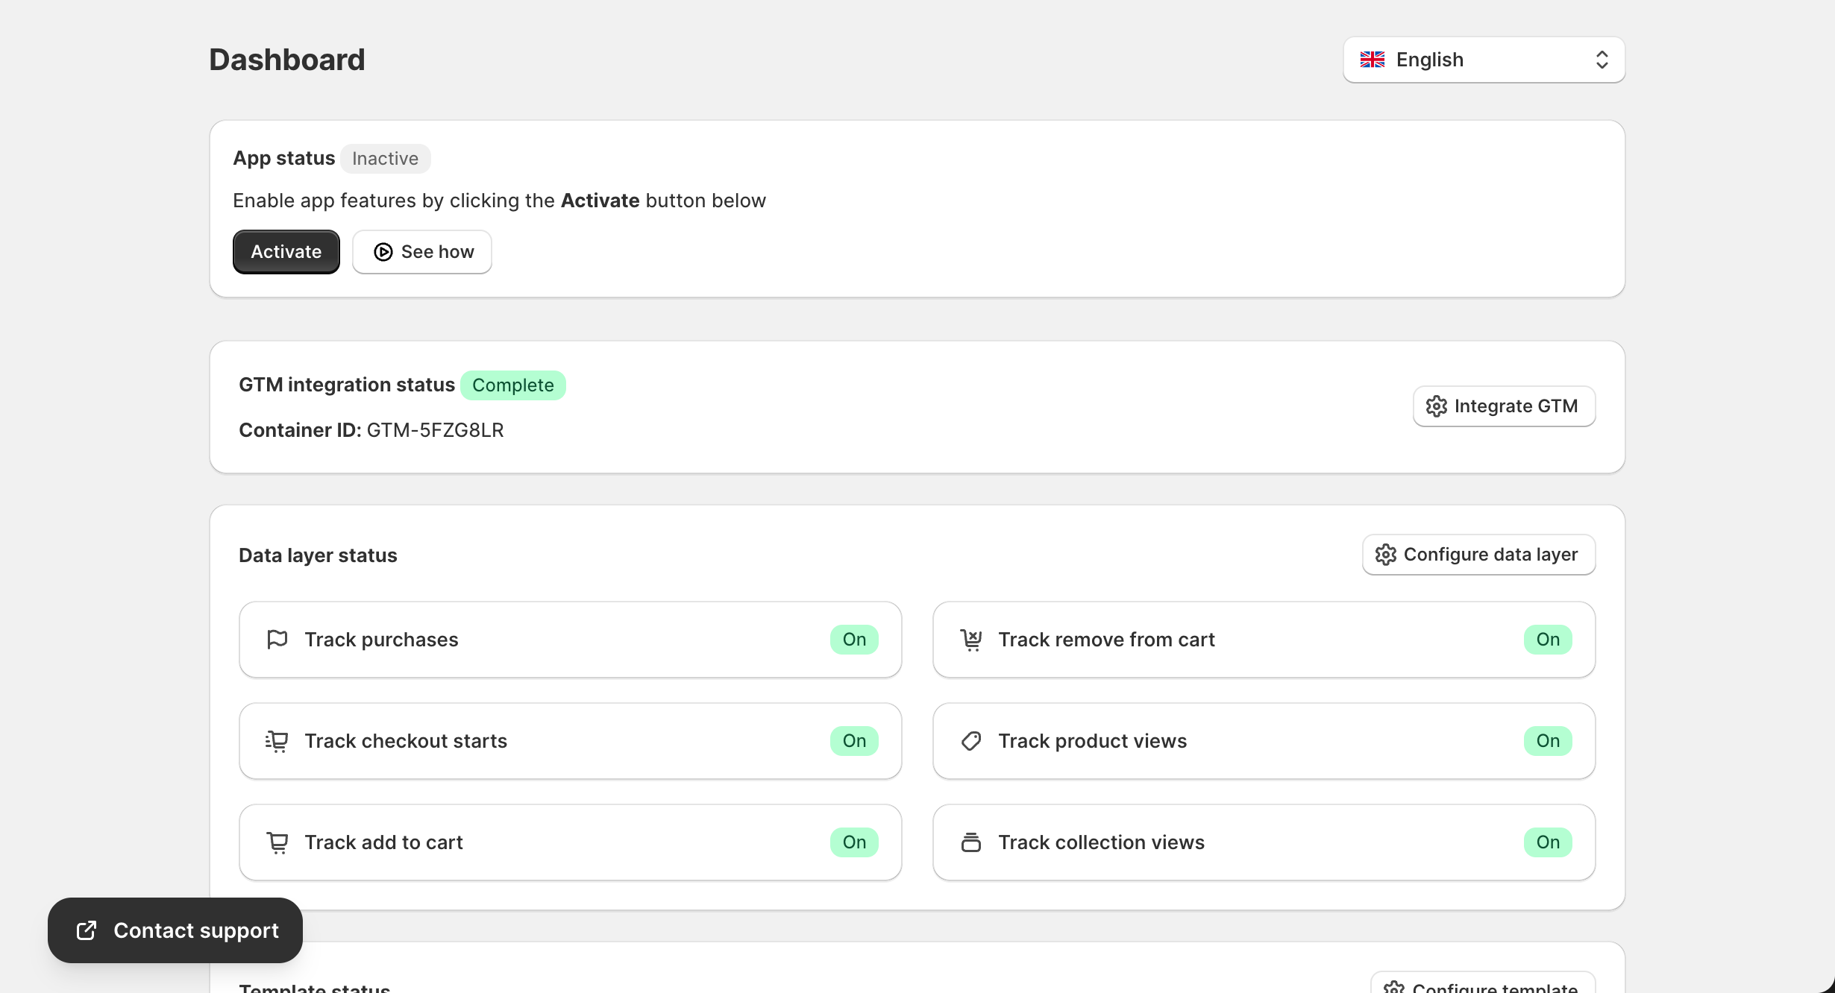
Task: Click the add-to-cart icon
Action: tap(277, 842)
